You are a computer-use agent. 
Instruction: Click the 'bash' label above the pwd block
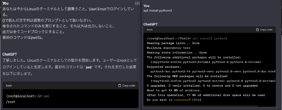9,86
